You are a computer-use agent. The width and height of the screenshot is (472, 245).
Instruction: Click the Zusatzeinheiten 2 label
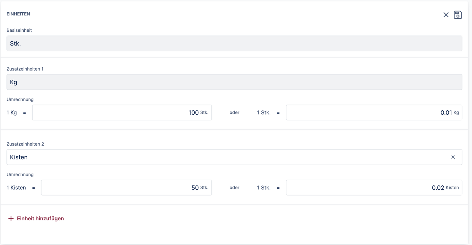tap(25, 144)
